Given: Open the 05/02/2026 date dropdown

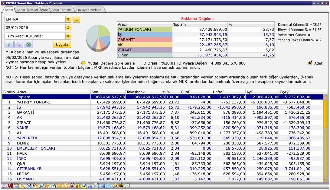Looking at the screenshot, I should click(68, 28).
